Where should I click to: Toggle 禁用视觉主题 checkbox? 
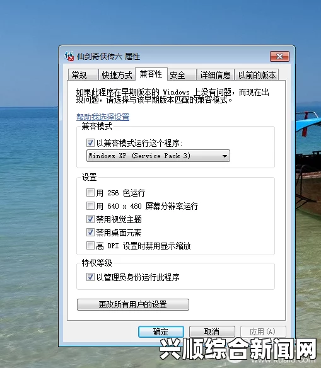coord(90,219)
